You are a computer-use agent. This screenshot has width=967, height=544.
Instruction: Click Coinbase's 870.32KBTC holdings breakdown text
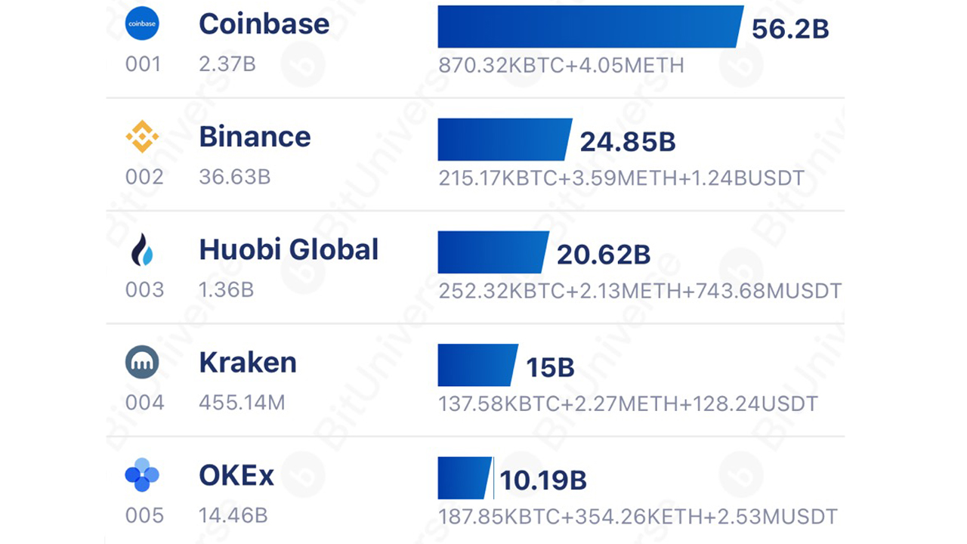coord(561,66)
